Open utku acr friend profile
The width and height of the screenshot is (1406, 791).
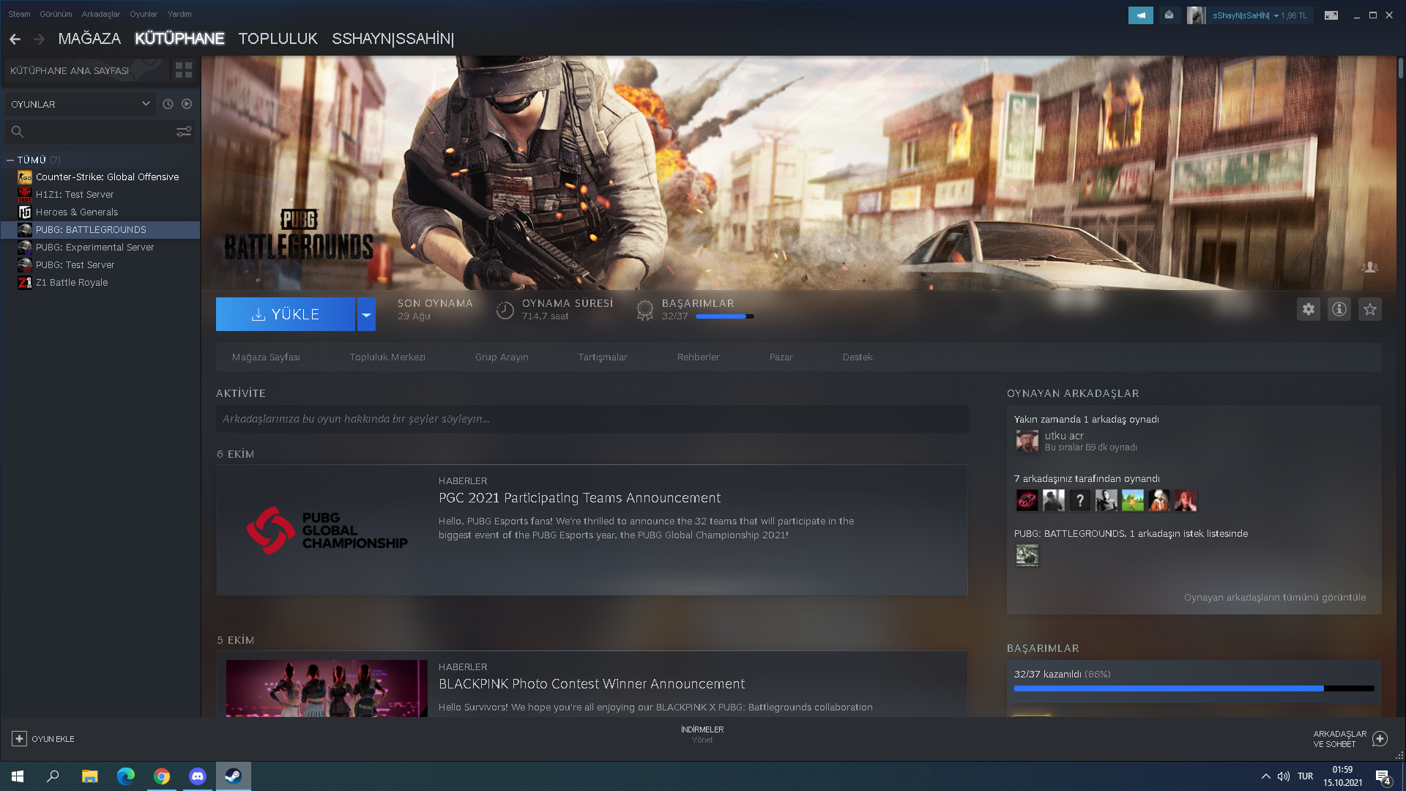click(1063, 436)
